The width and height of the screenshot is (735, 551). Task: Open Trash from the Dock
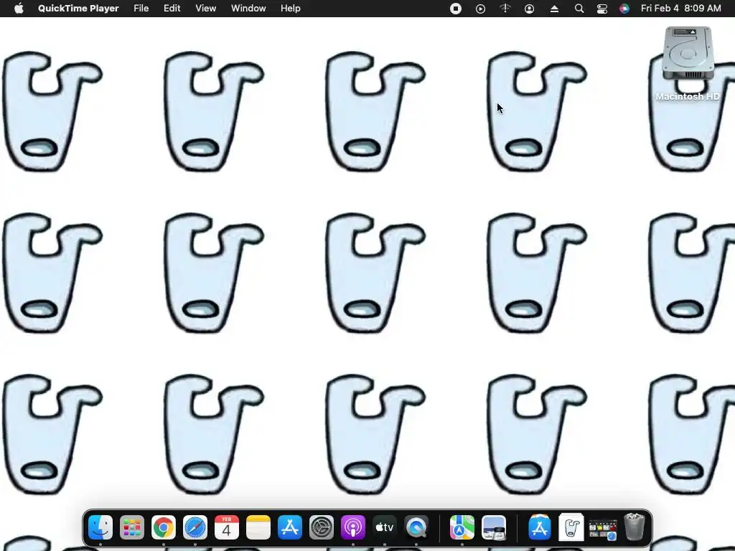(x=635, y=527)
